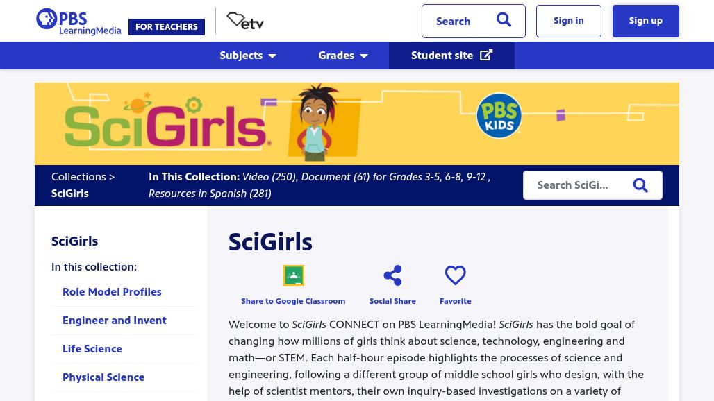Viewport: 714px width, 401px height.
Task: Click the Sign in button
Action: click(568, 21)
